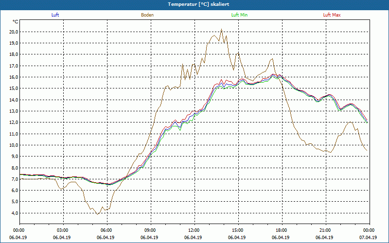Click the '21:00' time axis label
Viewport: 389px width, 243px height.
coord(324,230)
